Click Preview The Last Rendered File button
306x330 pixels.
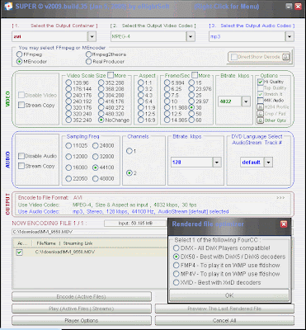224,309
